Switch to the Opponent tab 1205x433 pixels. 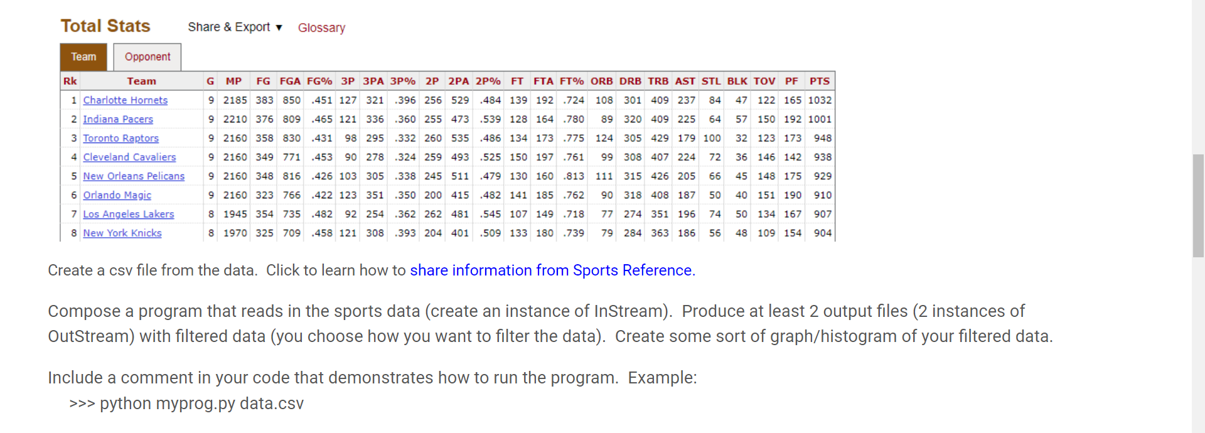(147, 56)
